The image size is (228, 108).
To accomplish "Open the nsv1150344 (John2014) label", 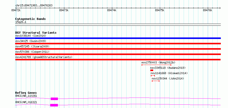I will pos(168,78).
